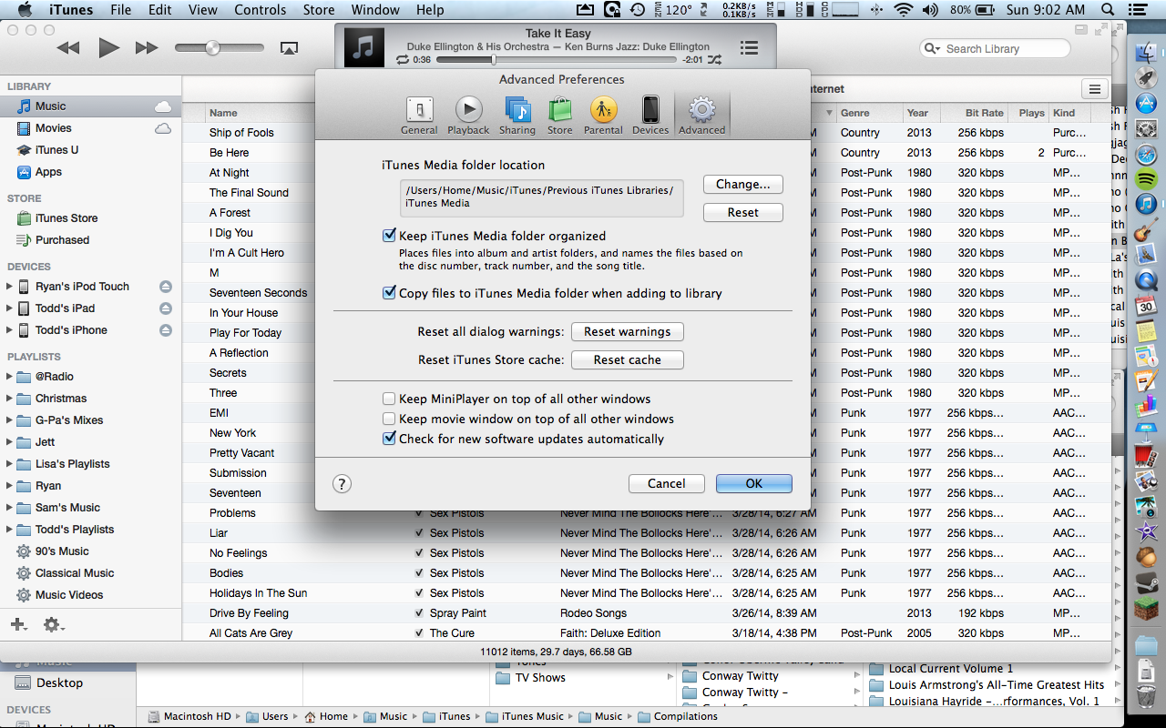The image size is (1166, 728).
Task: Select the Advanced preferences pane
Action: click(701, 116)
